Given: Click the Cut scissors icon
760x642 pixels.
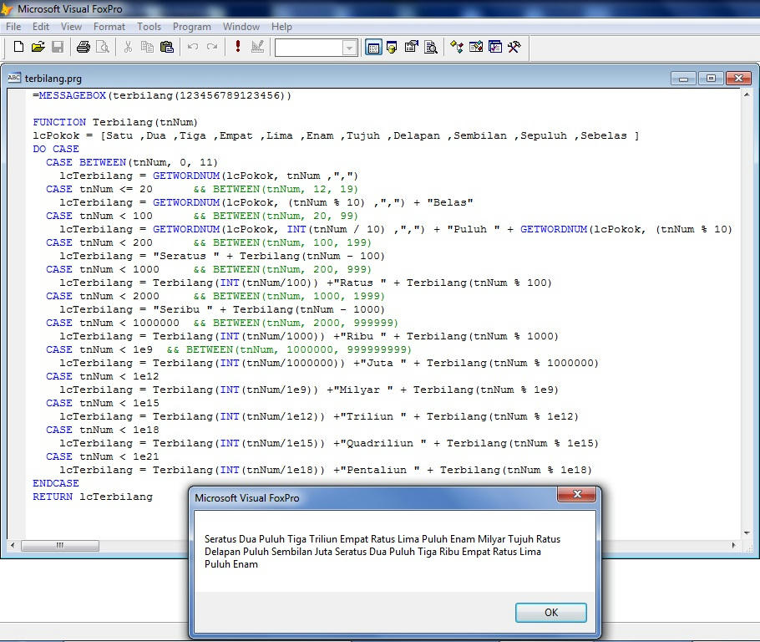Looking at the screenshot, I should 128,47.
